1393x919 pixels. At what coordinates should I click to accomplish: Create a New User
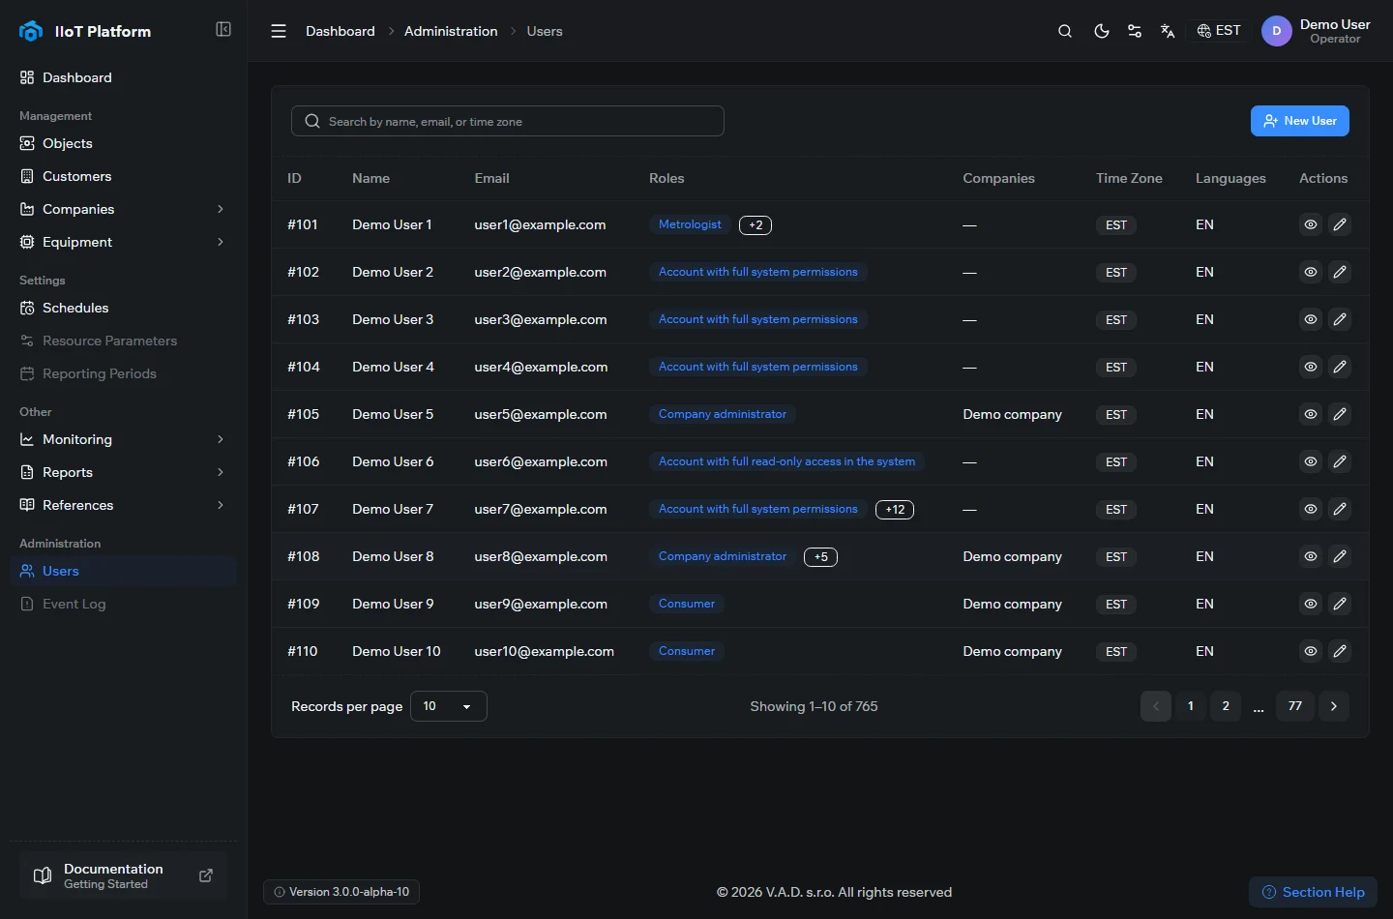[1300, 121]
